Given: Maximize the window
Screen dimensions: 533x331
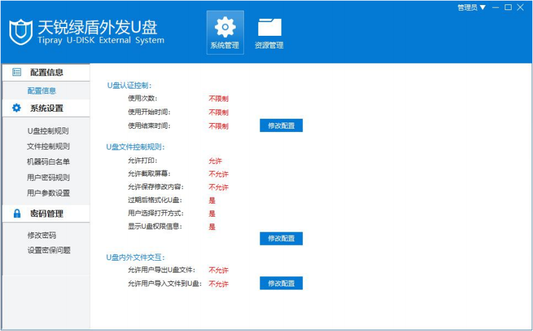Looking at the screenshot, I should pos(508,8).
